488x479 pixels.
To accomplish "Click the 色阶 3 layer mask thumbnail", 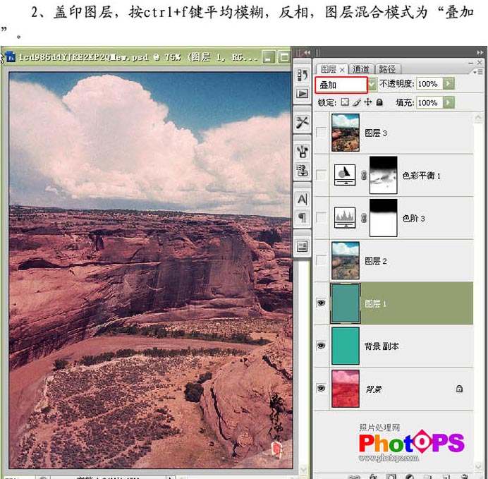I will pos(383,218).
